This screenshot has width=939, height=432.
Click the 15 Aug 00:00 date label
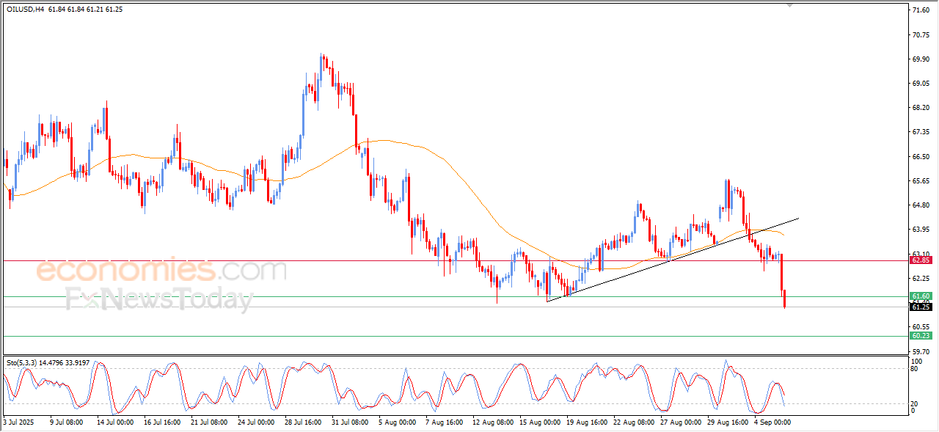pyautogui.click(x=540, y=422)
